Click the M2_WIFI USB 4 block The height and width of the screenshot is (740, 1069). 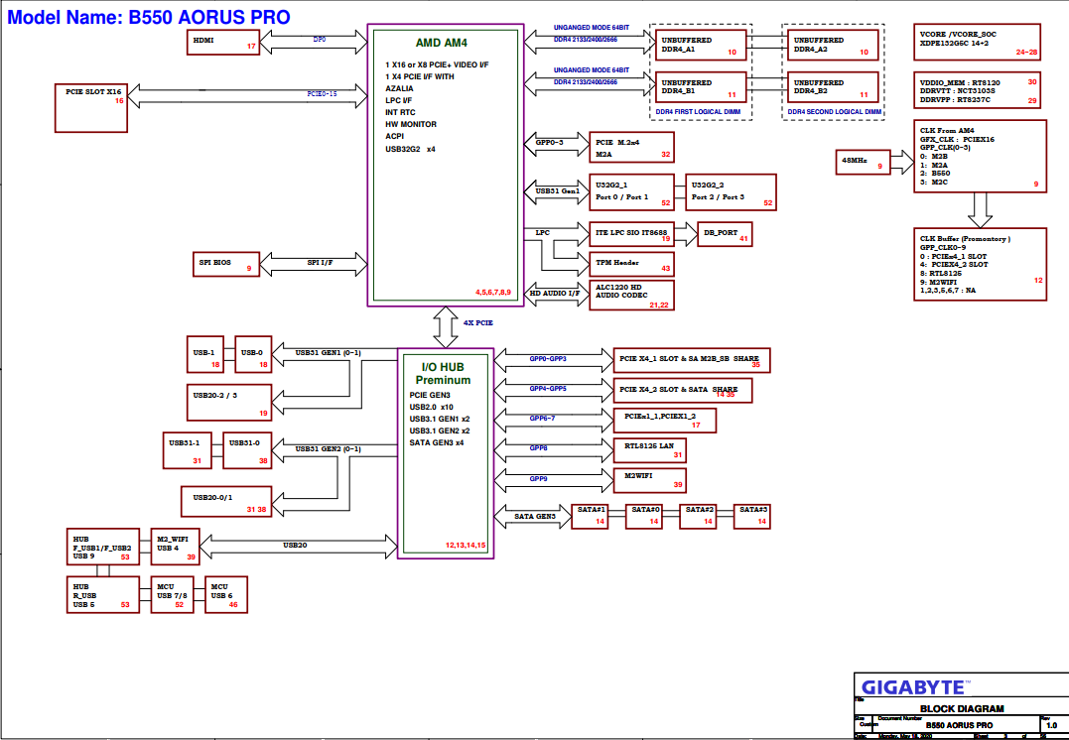[x=176, y=547]
